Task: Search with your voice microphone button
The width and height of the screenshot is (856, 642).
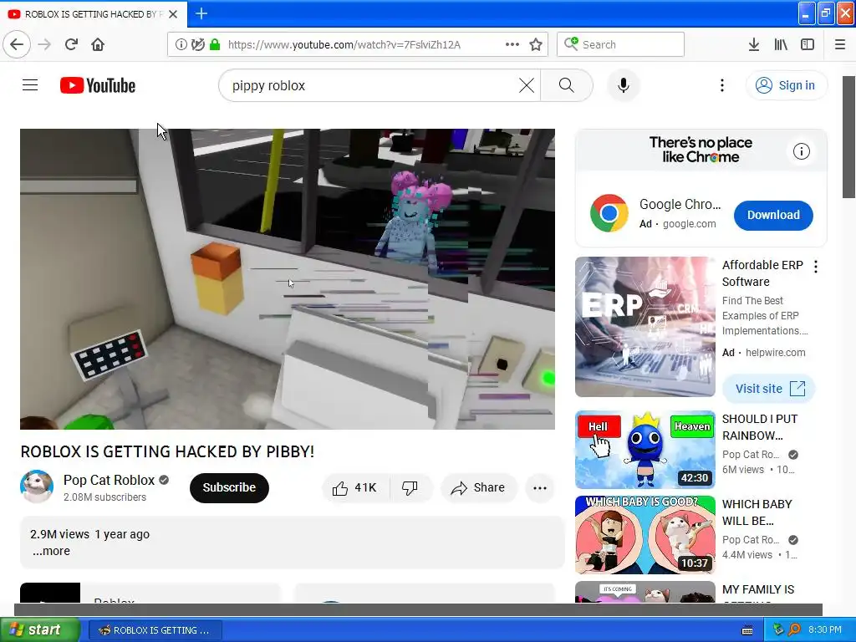Action: click(624, 85)
